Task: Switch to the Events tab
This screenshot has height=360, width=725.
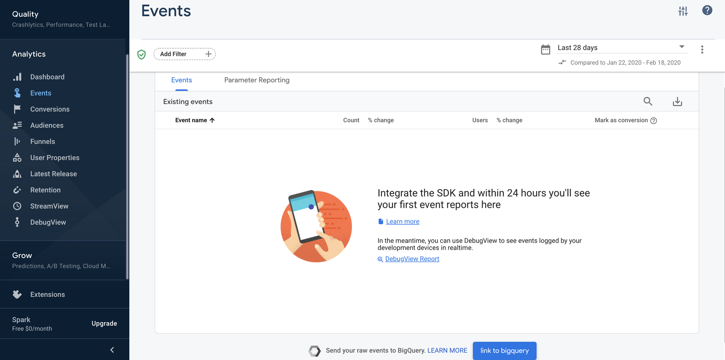Action: pyautogui.click(x=181, y=80)
